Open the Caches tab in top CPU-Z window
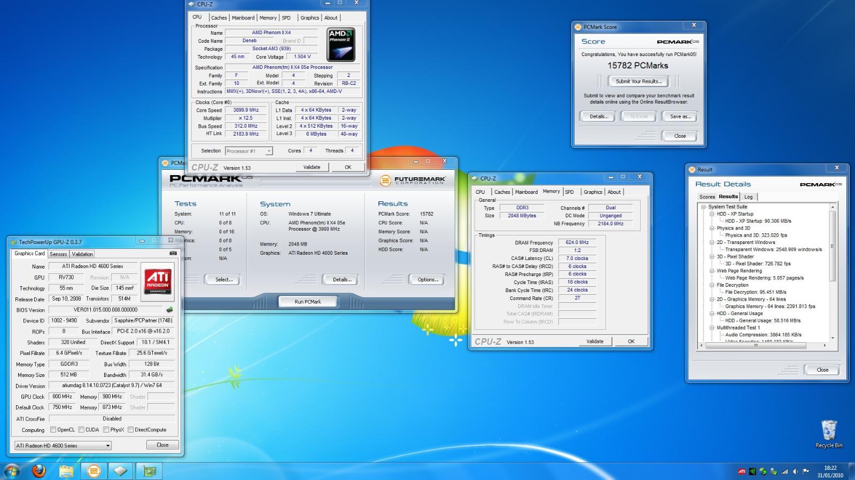The width and height of the screenshot is (855, 480). pyautogui.click(x=219, y=18)
